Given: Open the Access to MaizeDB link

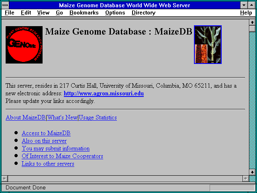Looking at the screenshot, I should [46, 133].
